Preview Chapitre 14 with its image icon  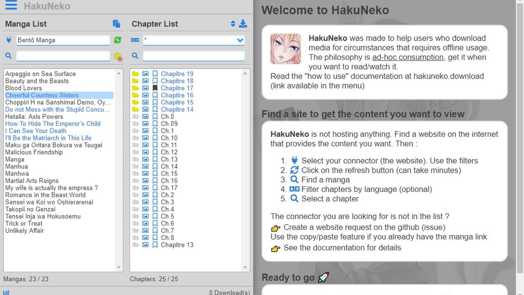point(145,109)
